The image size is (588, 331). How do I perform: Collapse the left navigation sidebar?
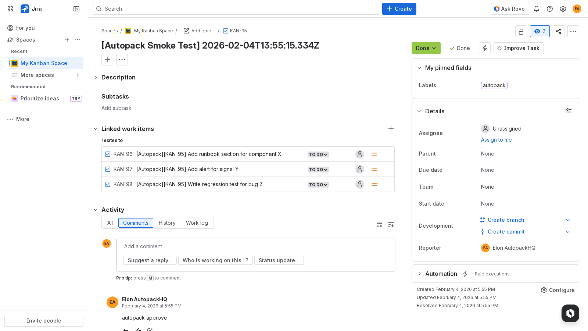76,9
